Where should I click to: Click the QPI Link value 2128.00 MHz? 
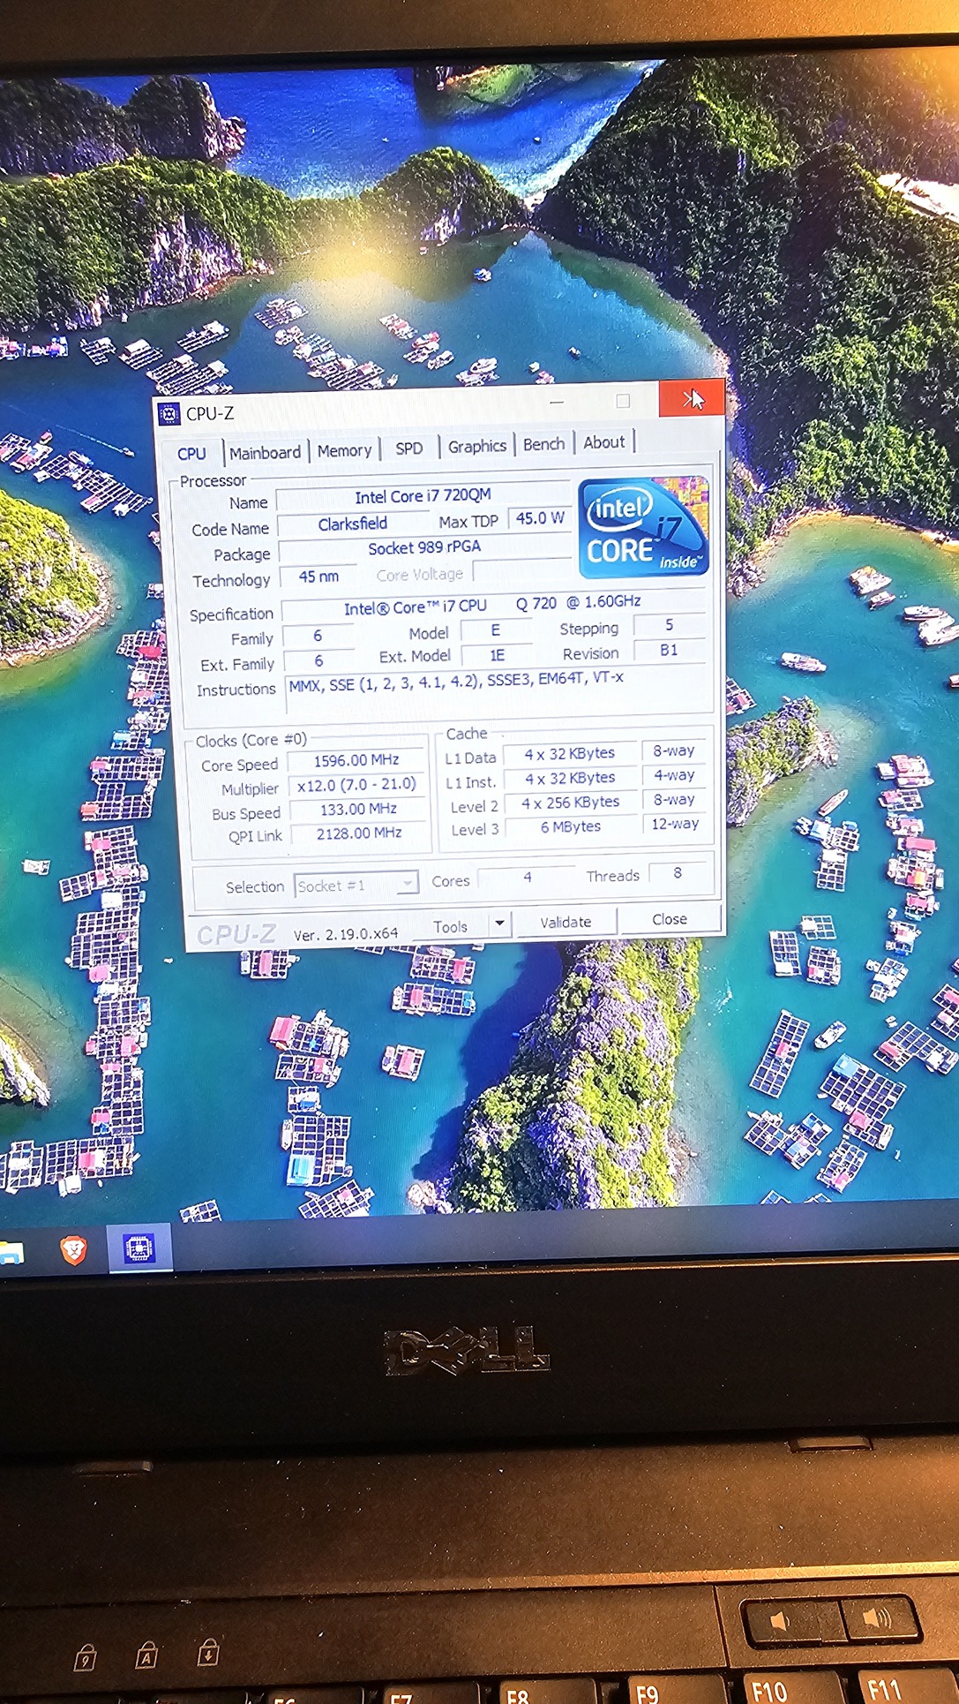359,833
